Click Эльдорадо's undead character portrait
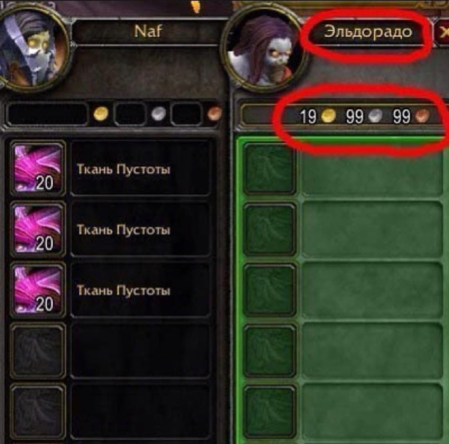Screen dimensions: 449x444 click(x=264, y=50)
